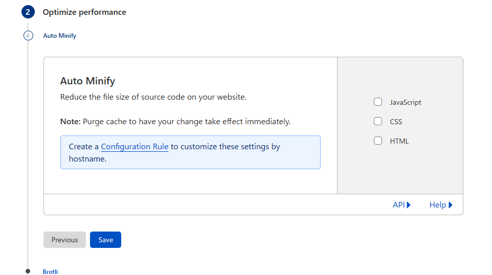Click the CSS label text
The image size is (492, 275).
[x=396, y=122]
